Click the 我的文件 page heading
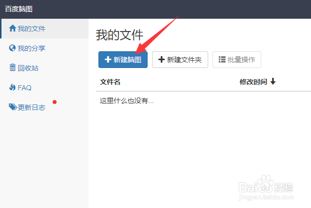This screenshot has height=208, width=311. [x=120, y=35]
